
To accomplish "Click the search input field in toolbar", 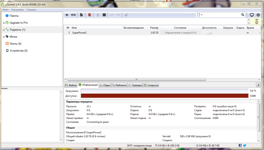I will (221, 15).
